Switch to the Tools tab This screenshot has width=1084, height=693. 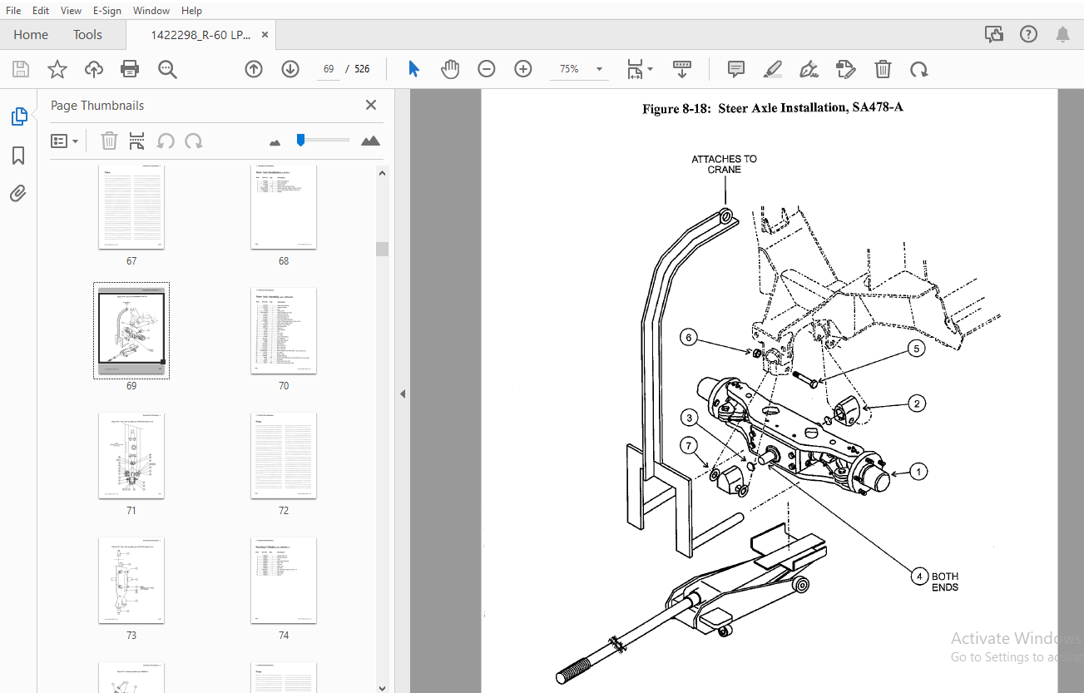87,34
